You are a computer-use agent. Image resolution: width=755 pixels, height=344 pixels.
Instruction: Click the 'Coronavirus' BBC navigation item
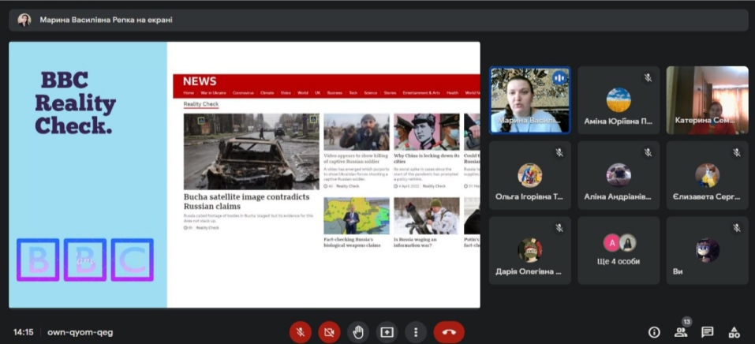(243, 92)
